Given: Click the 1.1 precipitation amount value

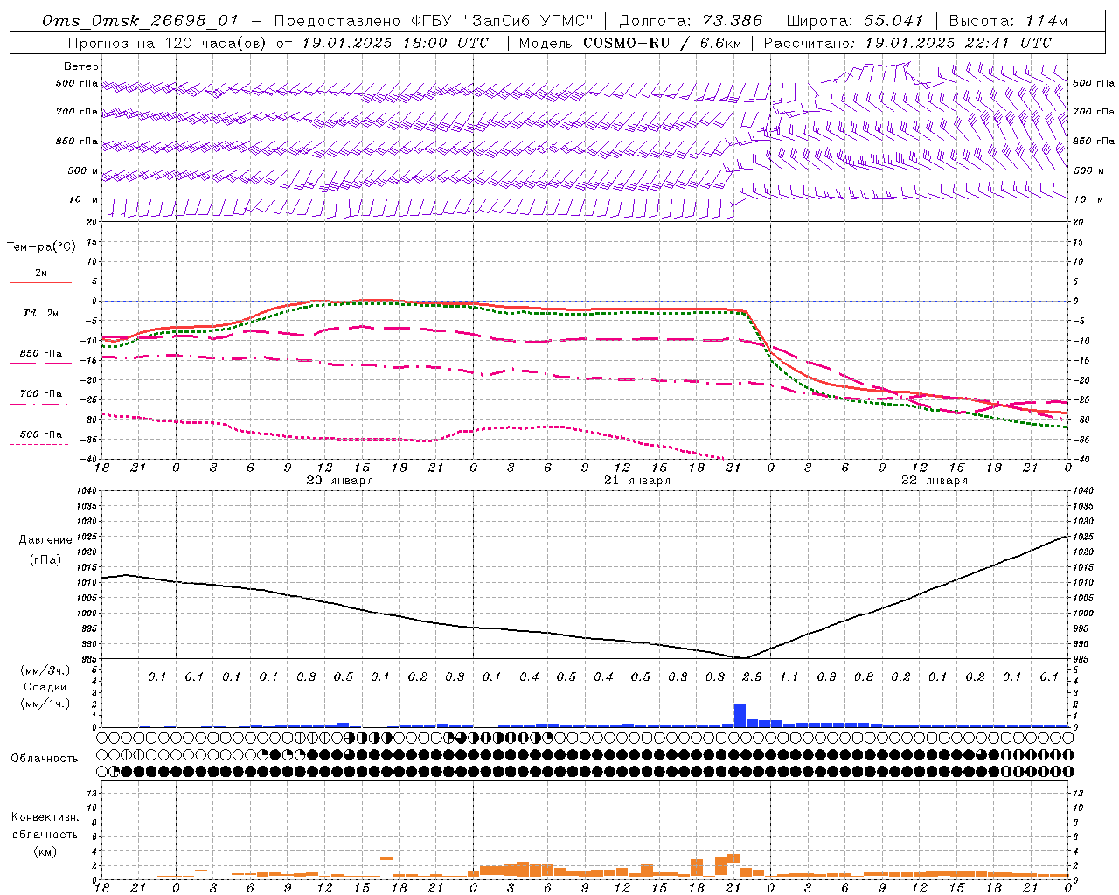Looking at the screenshot, I should coord(789,676).
